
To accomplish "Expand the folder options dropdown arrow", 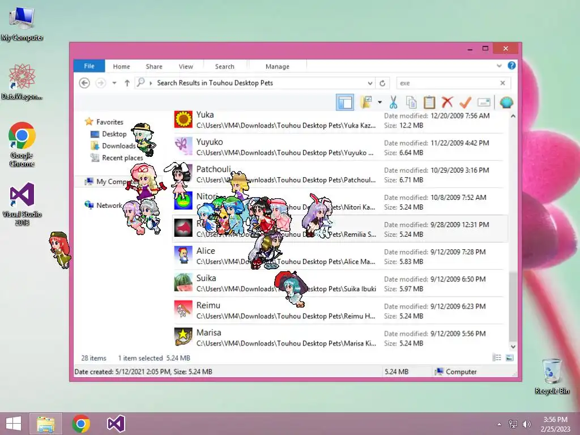I will 379,103.
